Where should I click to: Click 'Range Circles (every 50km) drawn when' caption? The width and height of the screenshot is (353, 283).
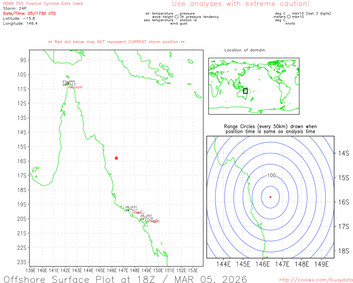(270, 127)
